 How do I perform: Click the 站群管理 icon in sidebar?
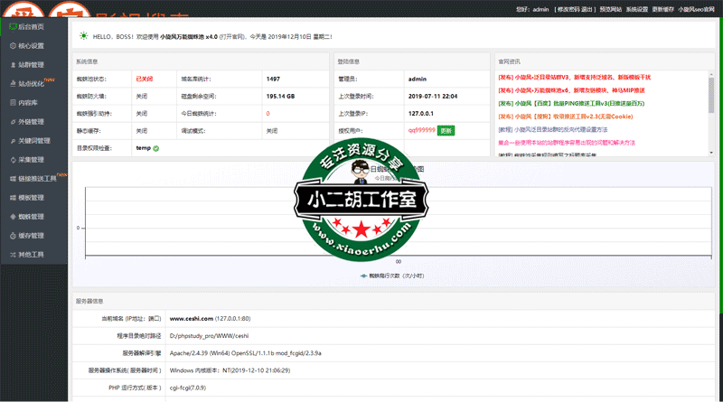point(11,65)
